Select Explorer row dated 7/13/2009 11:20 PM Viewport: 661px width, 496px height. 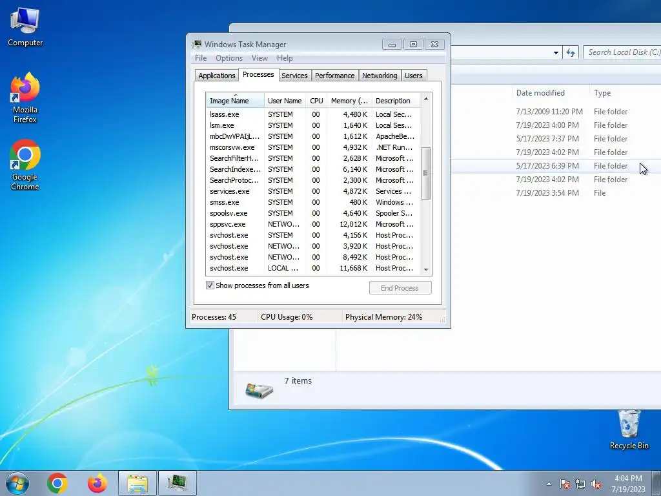tap(556, 111)
